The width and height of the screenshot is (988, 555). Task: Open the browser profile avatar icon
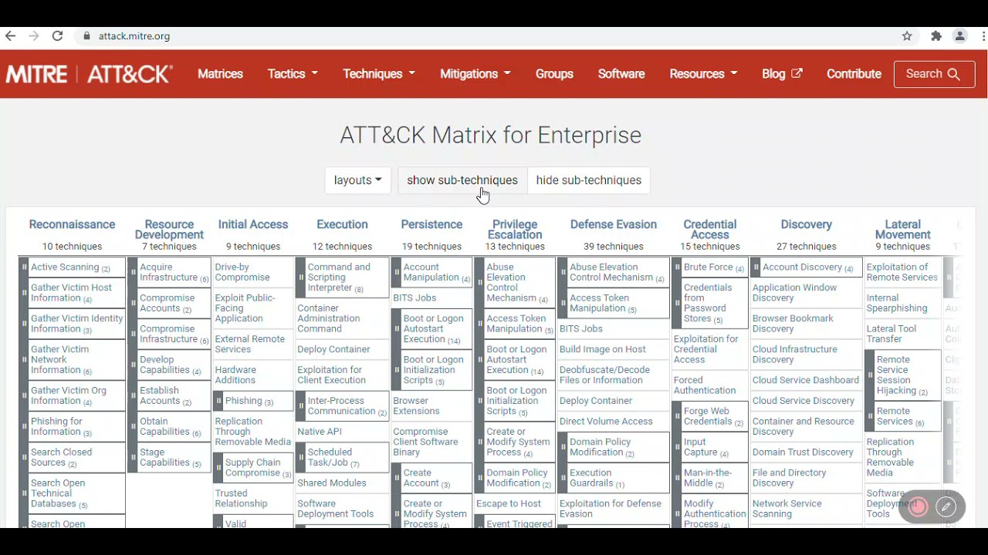click(960, 36)
